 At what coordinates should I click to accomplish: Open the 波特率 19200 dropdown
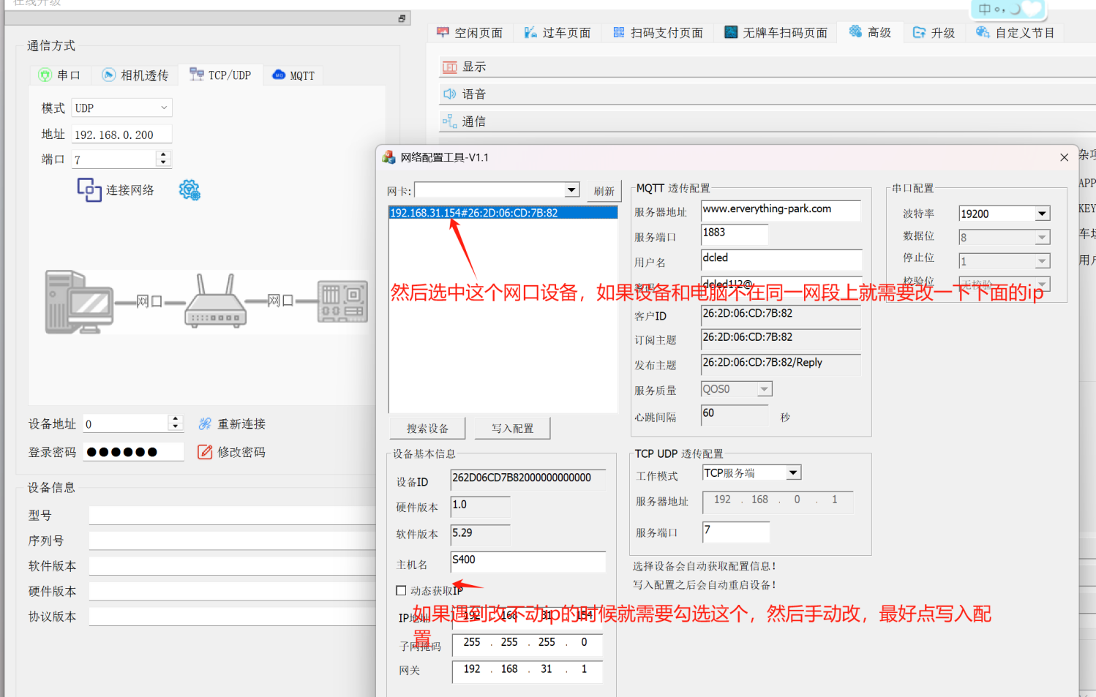point(1042,214)
